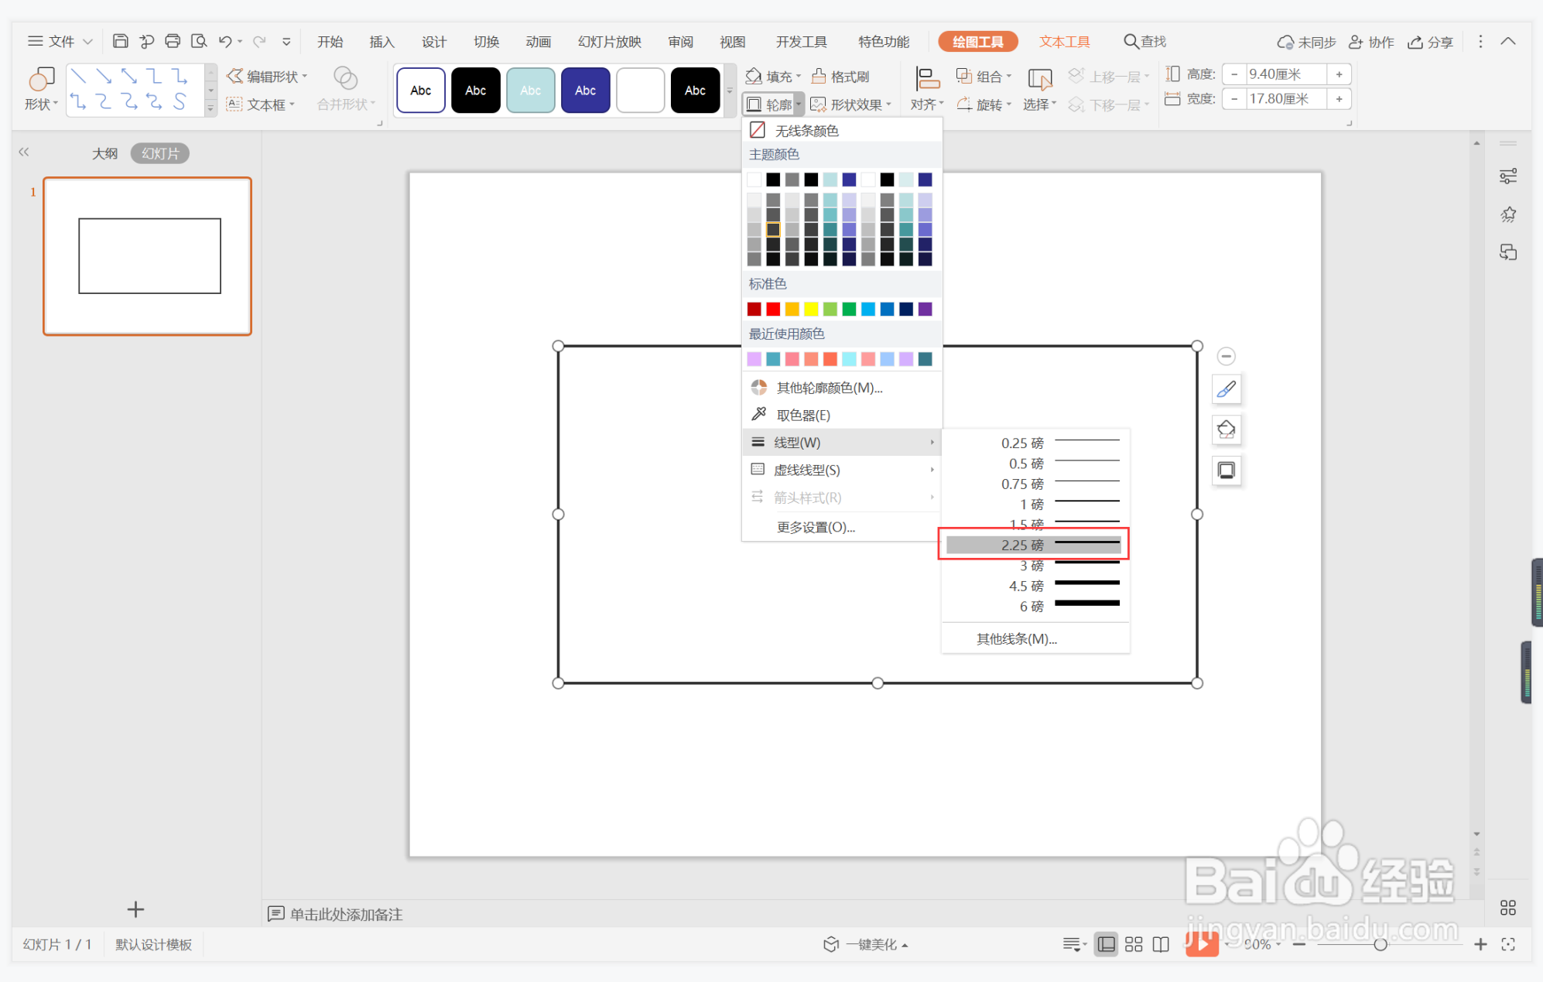Collapse the slide panel with double chevron
The height and width of the screenshot is (982, 1543).
tap(24, 152)
